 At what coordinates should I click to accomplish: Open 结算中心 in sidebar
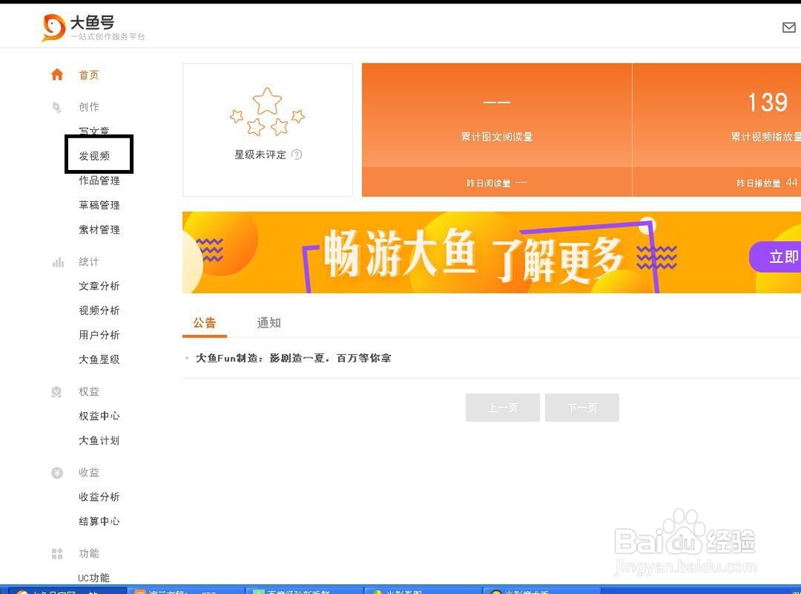tap(99, 521)
